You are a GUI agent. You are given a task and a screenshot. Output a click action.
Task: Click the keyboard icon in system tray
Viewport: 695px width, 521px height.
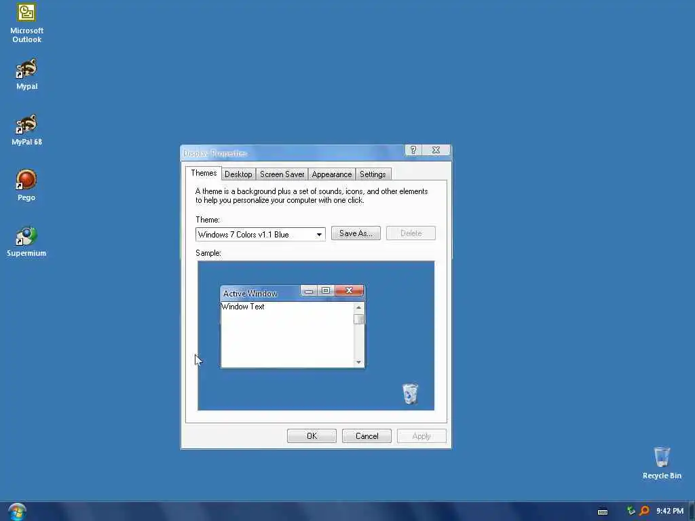[x=603, y=512]
